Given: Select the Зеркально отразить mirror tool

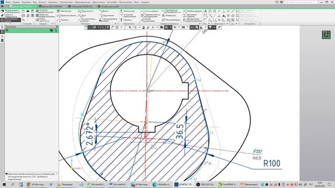Looking at the screenshot, I should click(191, 16).
